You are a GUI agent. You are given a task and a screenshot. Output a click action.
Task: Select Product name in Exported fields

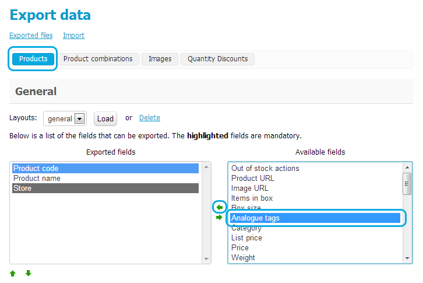point(37,179)
